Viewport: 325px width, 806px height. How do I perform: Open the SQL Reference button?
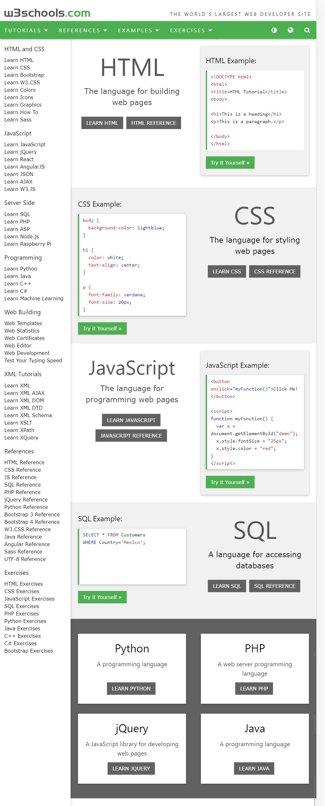274,586
